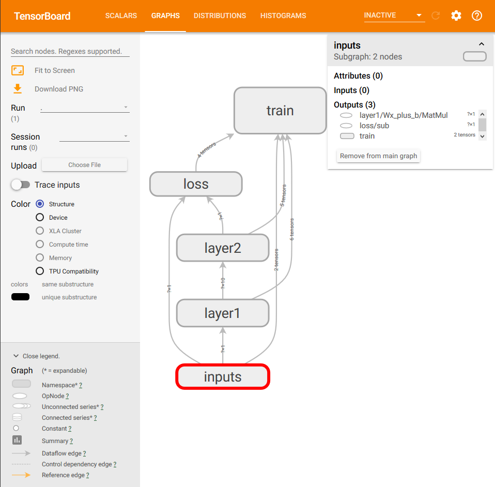Click the Search nodes input field

[70, 51]
